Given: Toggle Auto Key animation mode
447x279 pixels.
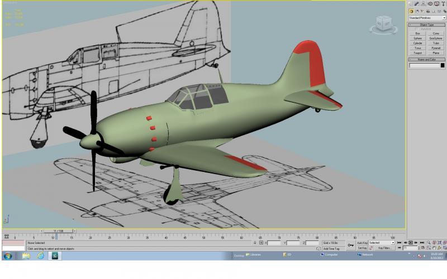Looking at the screenshot, I should [362, 243].
